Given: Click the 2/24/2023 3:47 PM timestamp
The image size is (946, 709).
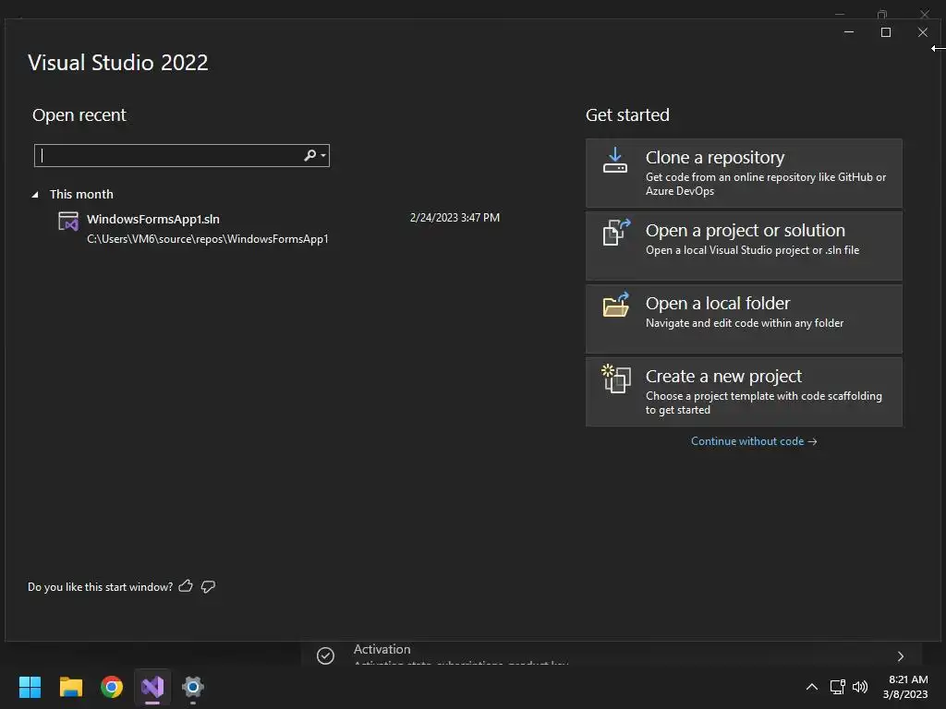Looking at the screenshot, I should tap(455, 218).
